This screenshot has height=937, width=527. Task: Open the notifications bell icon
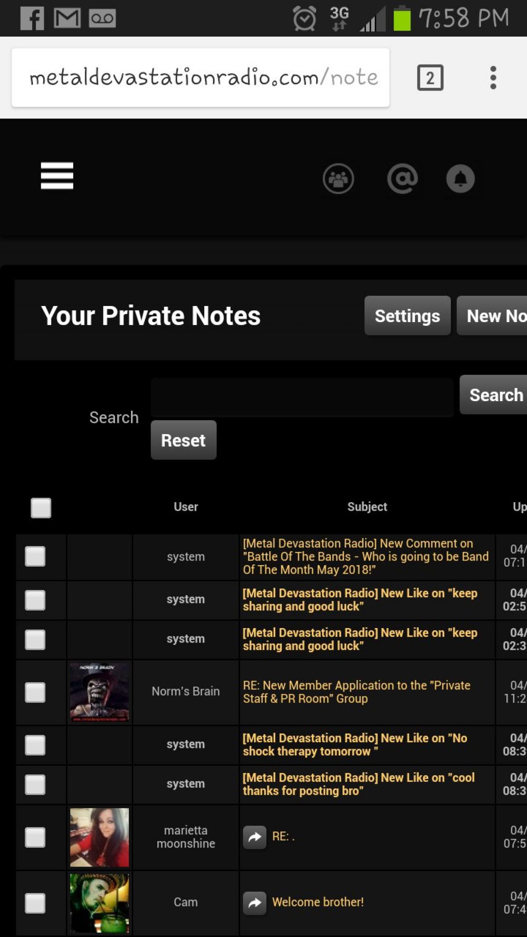pos(460,179)
